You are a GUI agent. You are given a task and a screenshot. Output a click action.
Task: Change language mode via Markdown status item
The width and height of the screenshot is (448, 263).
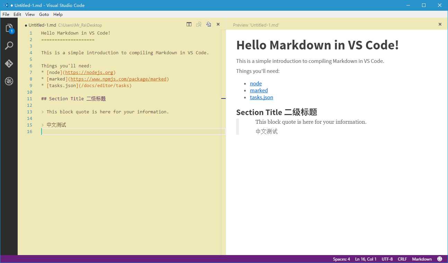coord(422,259)
